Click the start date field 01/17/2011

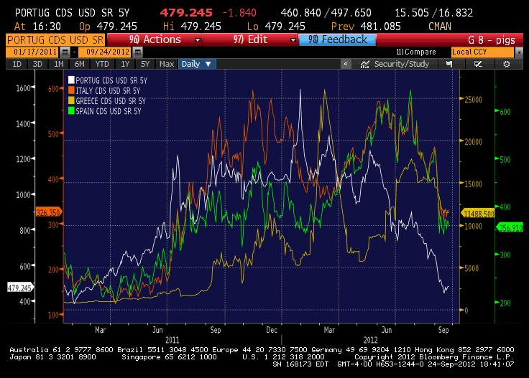pos(33,52)
